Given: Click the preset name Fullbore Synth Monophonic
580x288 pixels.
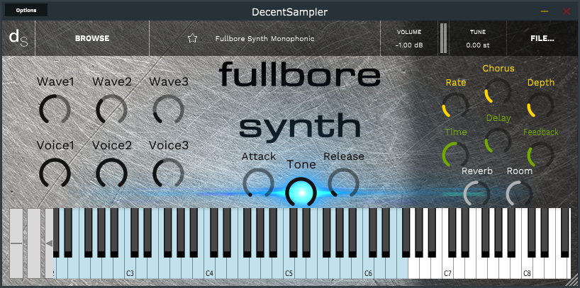Looking at the screenshot, I should [265, 38].
